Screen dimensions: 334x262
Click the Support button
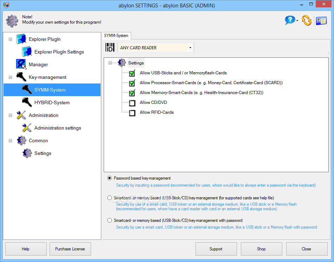tap(216, 249)
